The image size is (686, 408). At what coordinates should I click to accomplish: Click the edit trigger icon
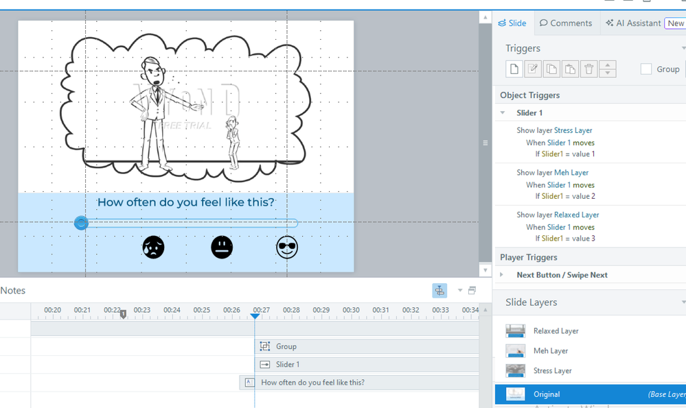click(533, 69)
